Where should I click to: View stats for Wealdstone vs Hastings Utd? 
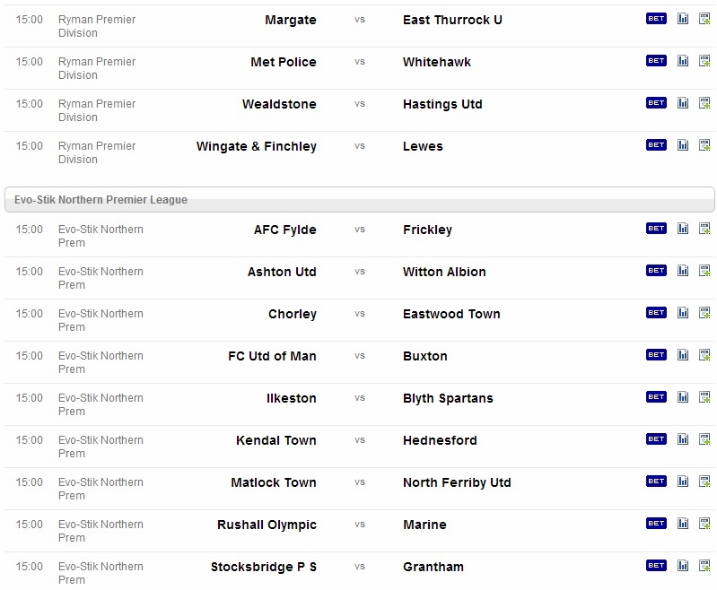[683, 103]
